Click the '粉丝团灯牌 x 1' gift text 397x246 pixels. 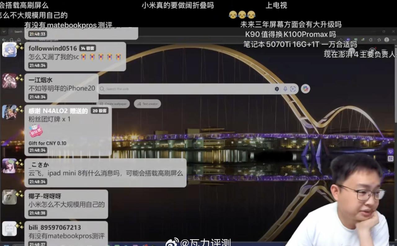50,119
